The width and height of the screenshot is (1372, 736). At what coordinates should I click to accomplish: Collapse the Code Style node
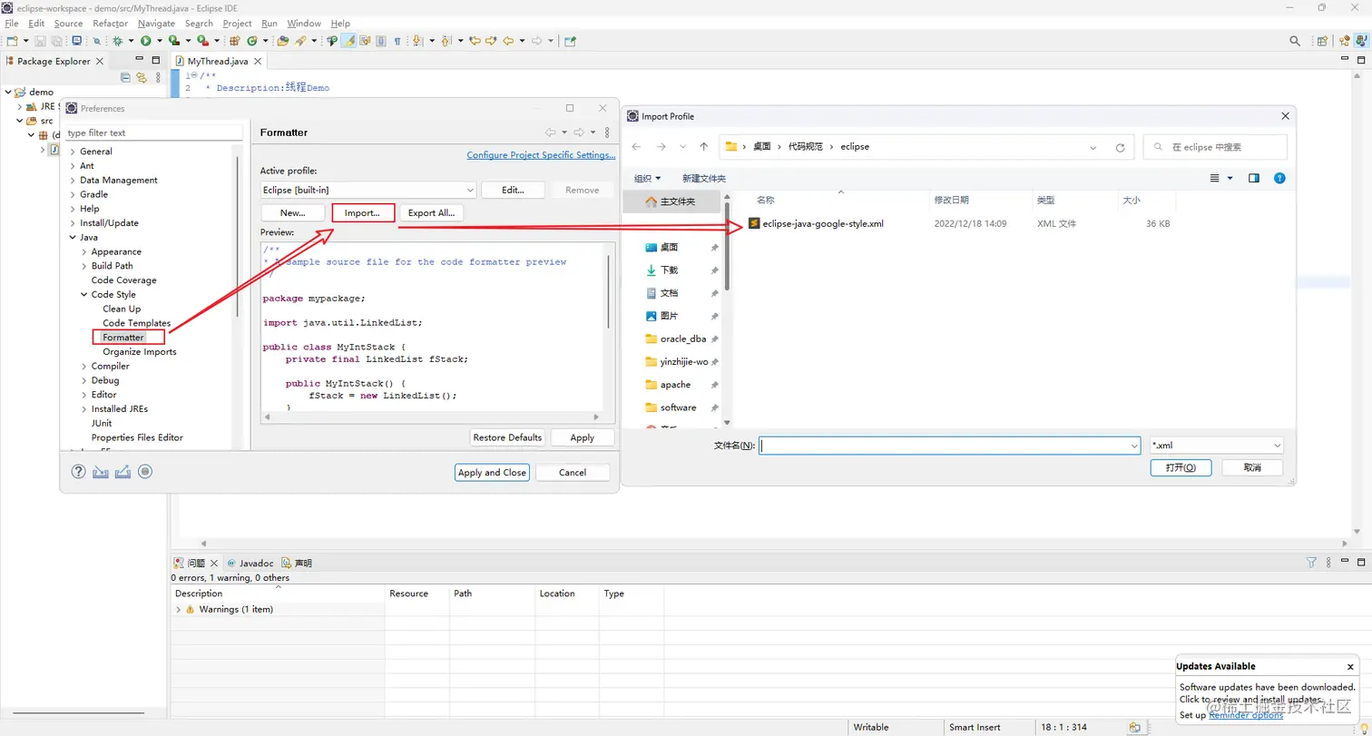(83, 295)
